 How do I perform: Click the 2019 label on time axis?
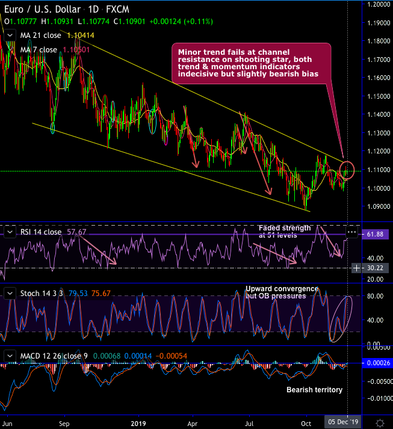pyautogui.click(x=138, y=424)
